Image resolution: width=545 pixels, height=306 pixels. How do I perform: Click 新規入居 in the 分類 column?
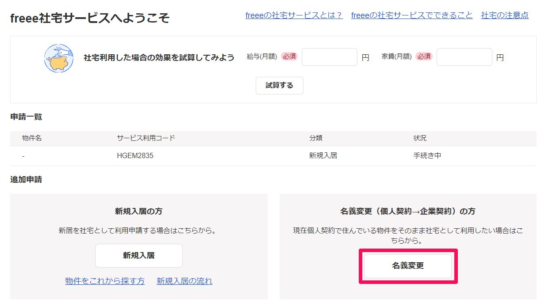pyautogui.click(x=323, y=156)
